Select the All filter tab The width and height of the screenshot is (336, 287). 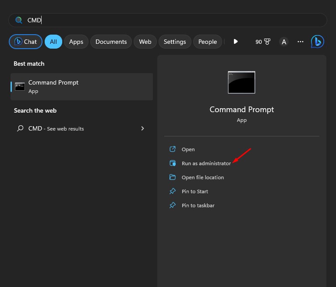coord(53,42)
